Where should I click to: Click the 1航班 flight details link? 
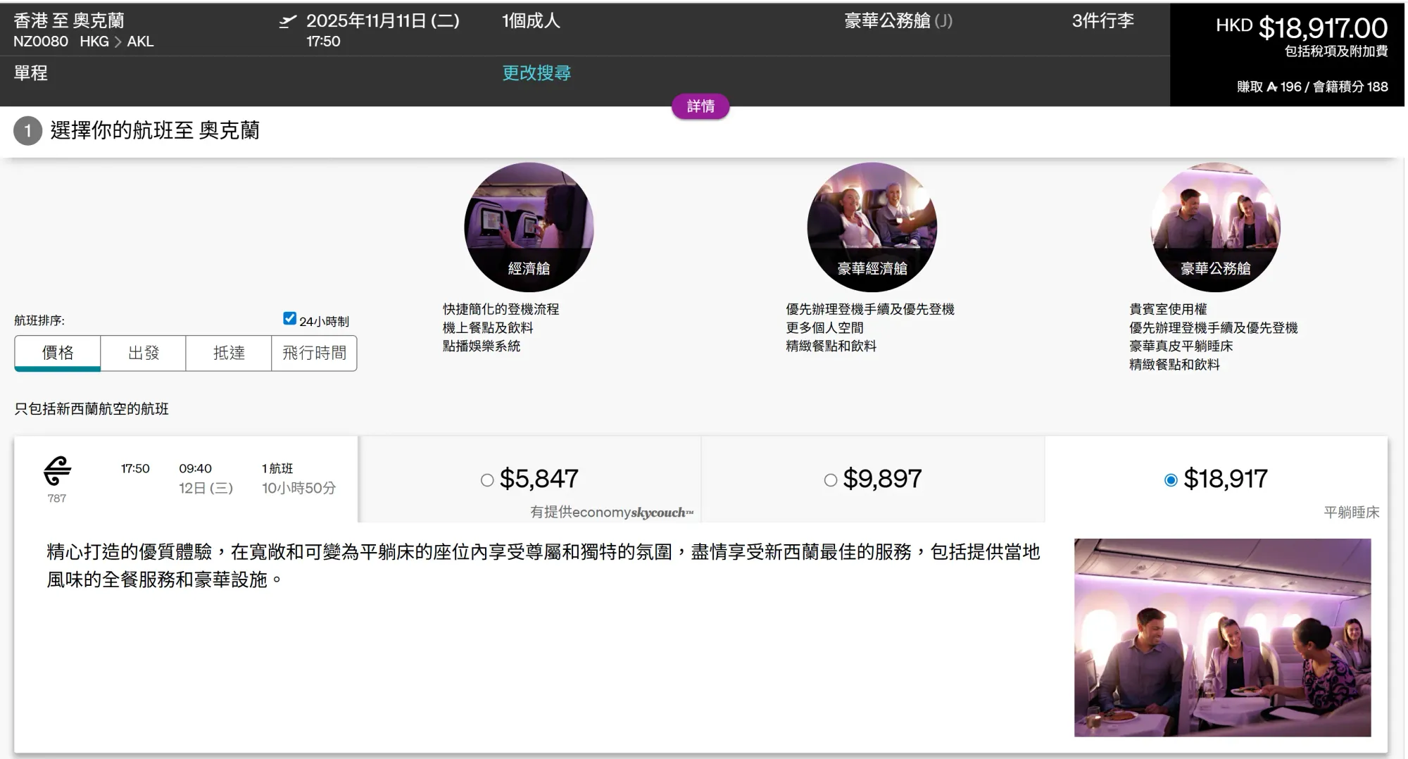[277, 469]
